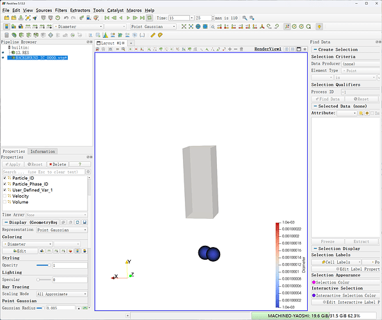The height and width of the screenshot is (320, 382).
Task: Open the Filters menu
Action: pos(61,10)
